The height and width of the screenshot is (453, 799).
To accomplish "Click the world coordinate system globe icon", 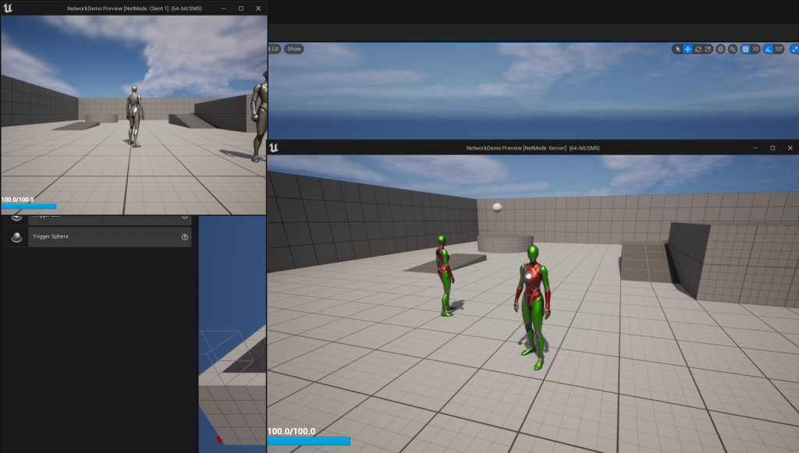I will point(720,49).
